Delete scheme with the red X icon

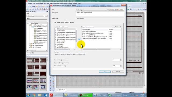point(118,10)
